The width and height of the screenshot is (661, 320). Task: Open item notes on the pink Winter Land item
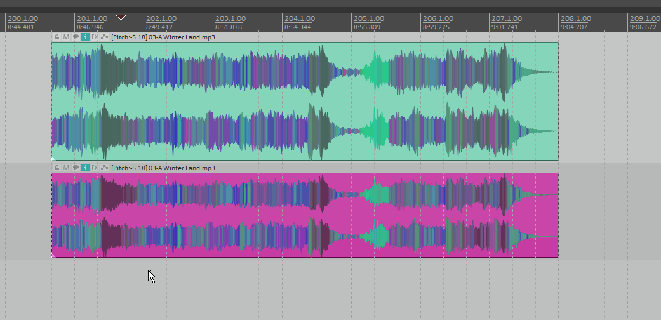[76, 168]
